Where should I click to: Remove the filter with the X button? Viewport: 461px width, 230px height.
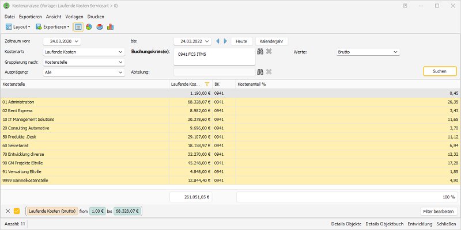(7, 211)
